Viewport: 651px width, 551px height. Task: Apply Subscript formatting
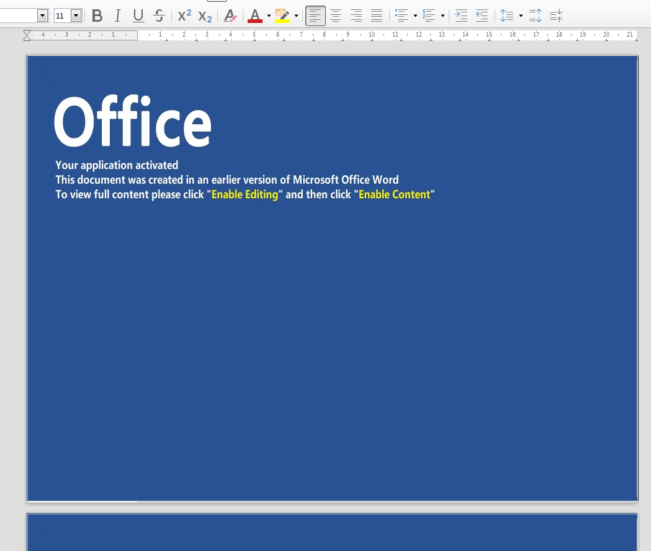click(205, 16)
